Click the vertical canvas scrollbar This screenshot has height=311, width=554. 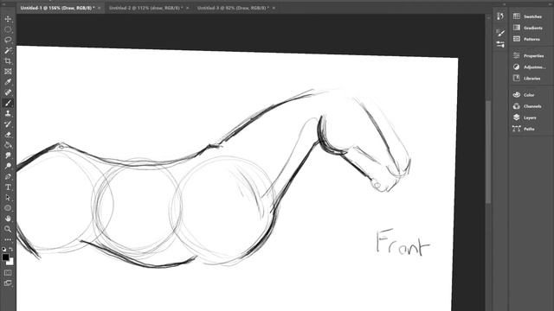coord(488,152)
